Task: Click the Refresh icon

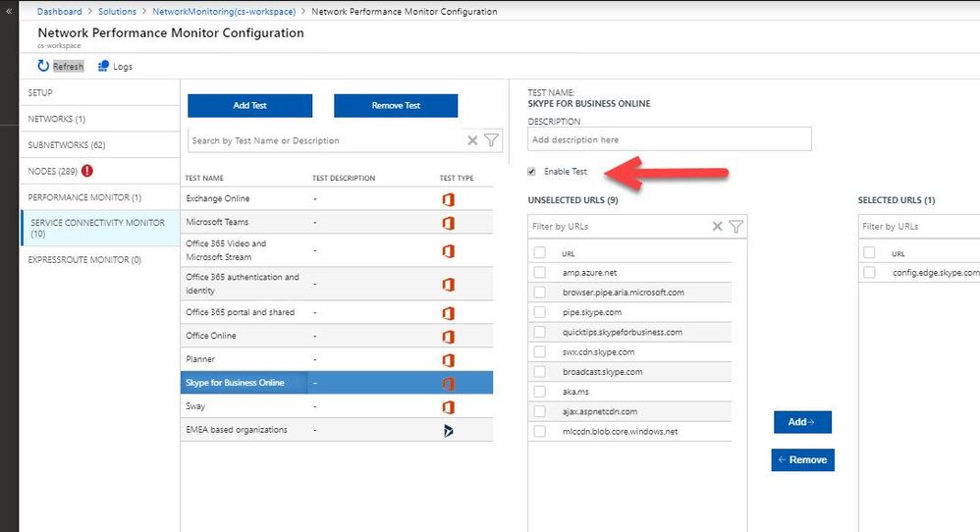Action: (43, 66)
